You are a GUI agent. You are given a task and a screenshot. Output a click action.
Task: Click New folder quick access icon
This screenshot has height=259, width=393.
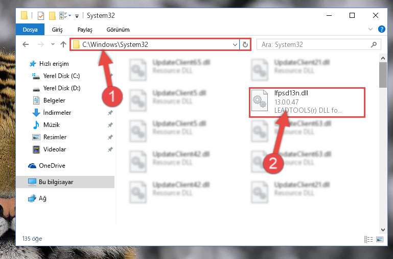coord(52,15)
